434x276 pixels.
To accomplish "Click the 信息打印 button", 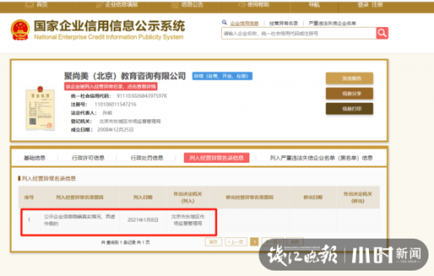I will point(349,109).
